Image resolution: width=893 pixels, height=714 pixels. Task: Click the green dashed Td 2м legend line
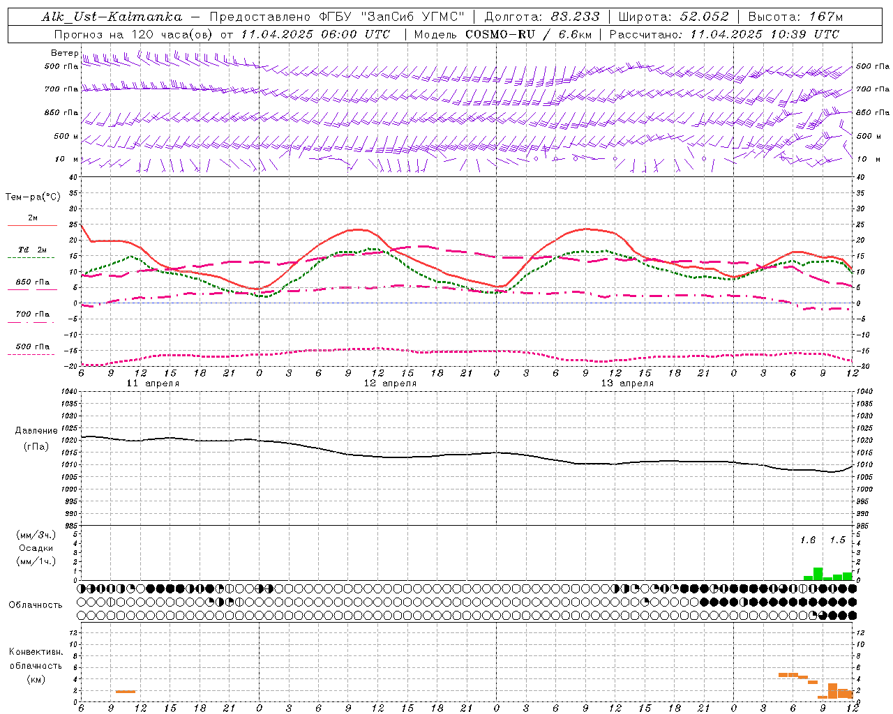pos(32,258)
